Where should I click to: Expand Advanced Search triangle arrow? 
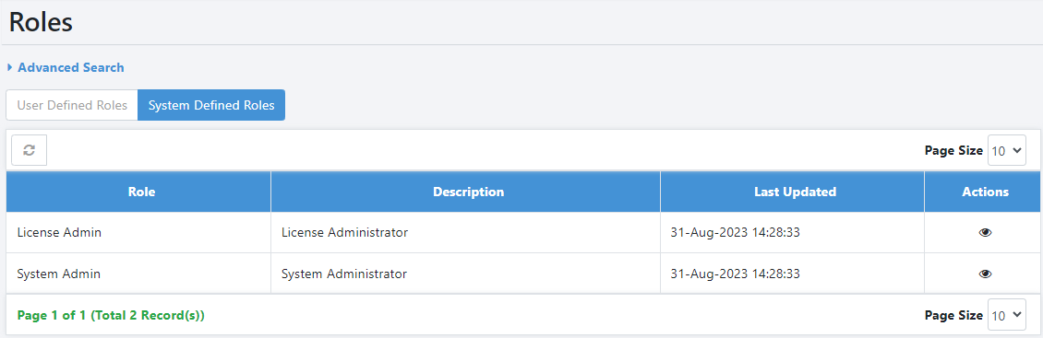coord(10,67)
